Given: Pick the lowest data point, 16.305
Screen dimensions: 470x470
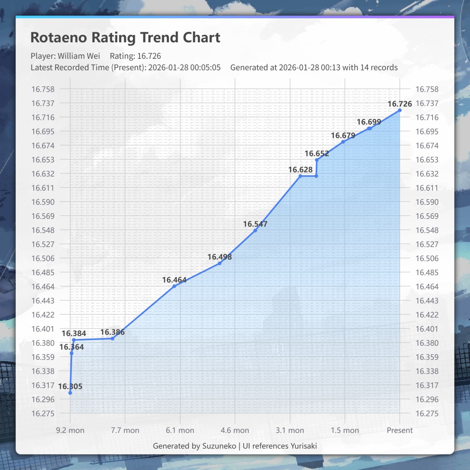Looking at the screenshot, I should 70,393.
